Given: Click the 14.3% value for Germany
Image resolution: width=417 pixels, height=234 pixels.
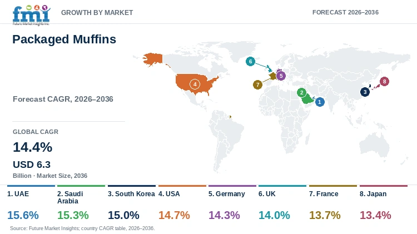Looking at the screenshot, I should [x=224, y=215].
